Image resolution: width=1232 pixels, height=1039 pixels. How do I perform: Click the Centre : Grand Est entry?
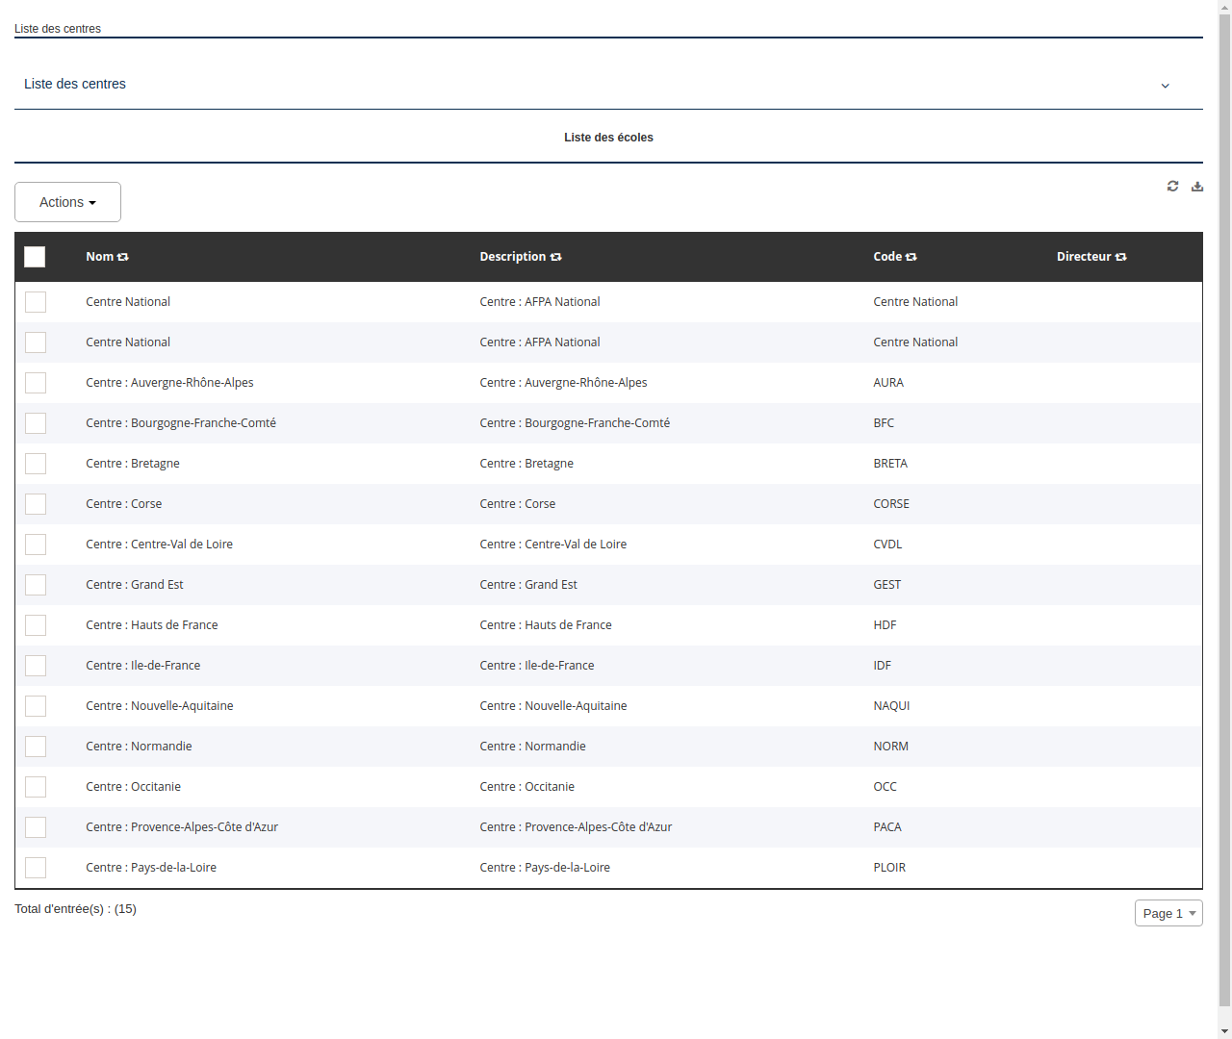pyautogui.click(x=135, y=584)
